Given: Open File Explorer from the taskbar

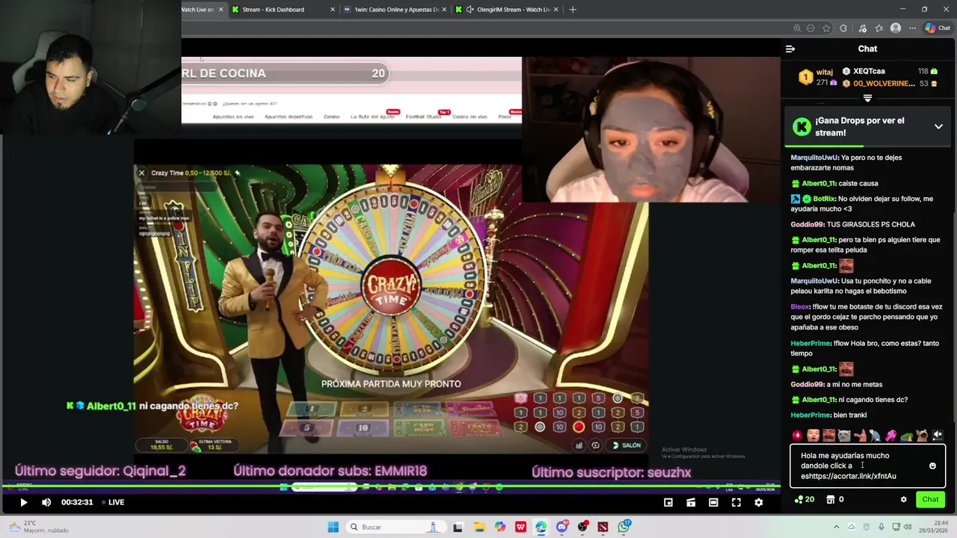Looking at the screenshot, I should (479, 527).
